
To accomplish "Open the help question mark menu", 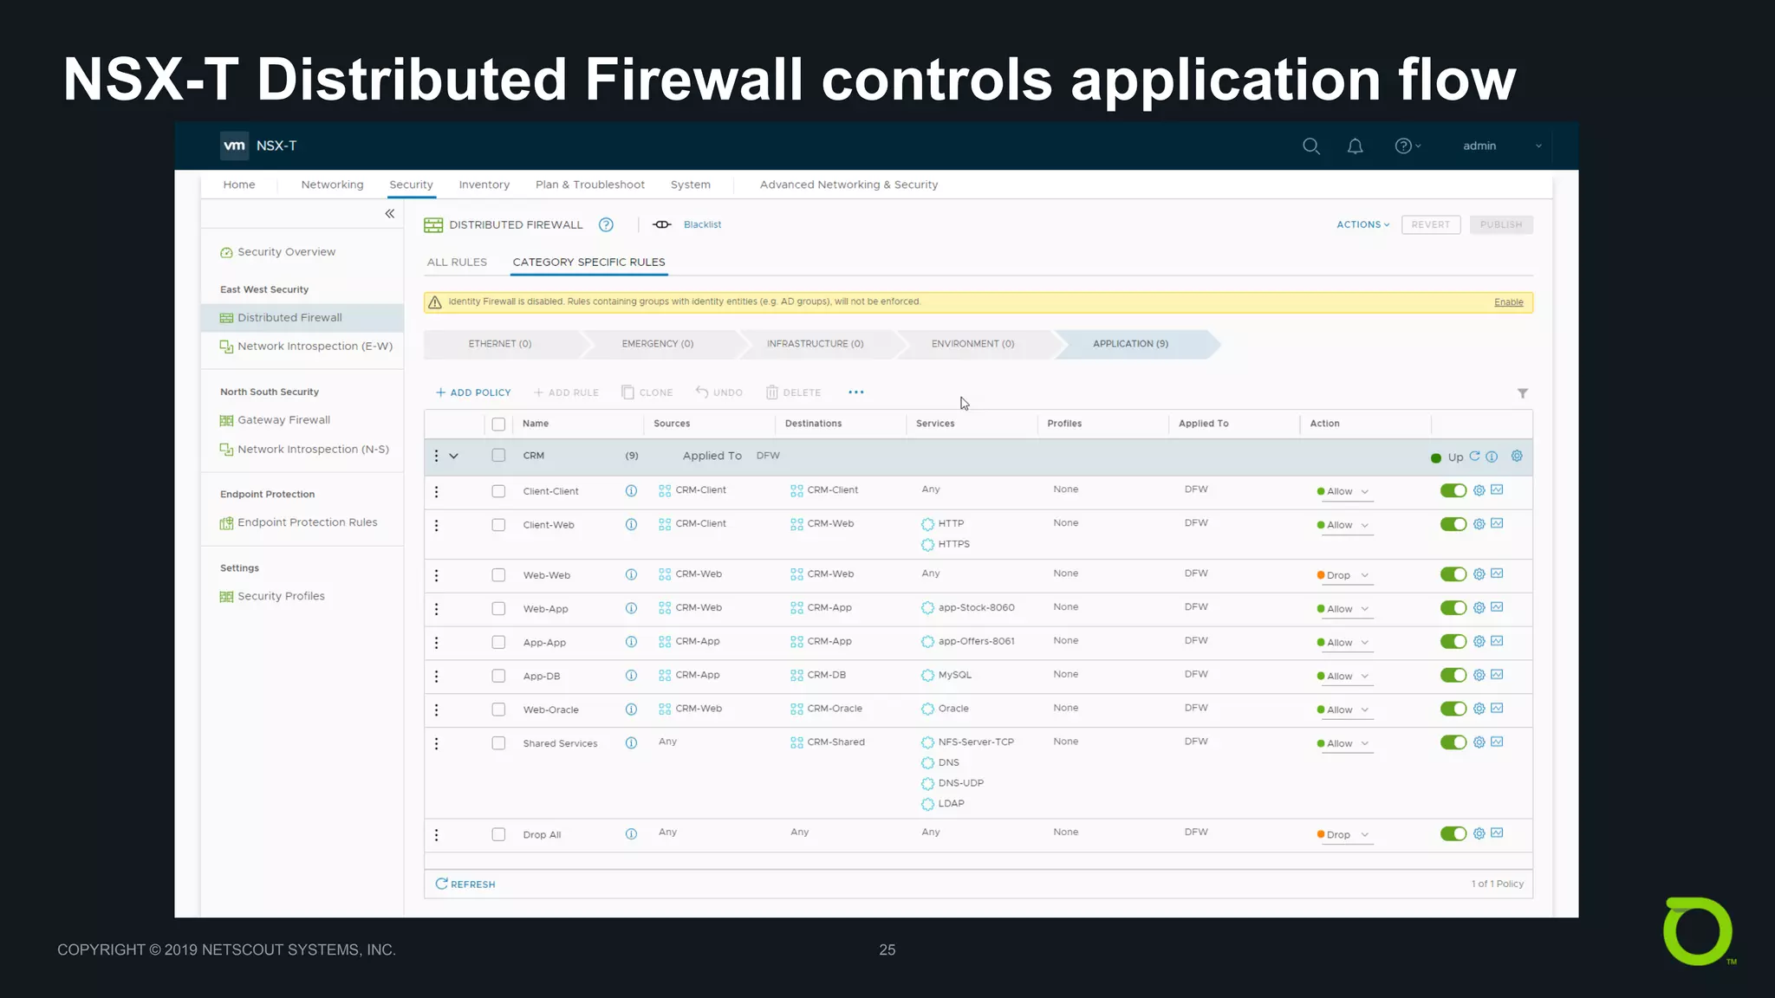I will click(x=1408, y=146).
